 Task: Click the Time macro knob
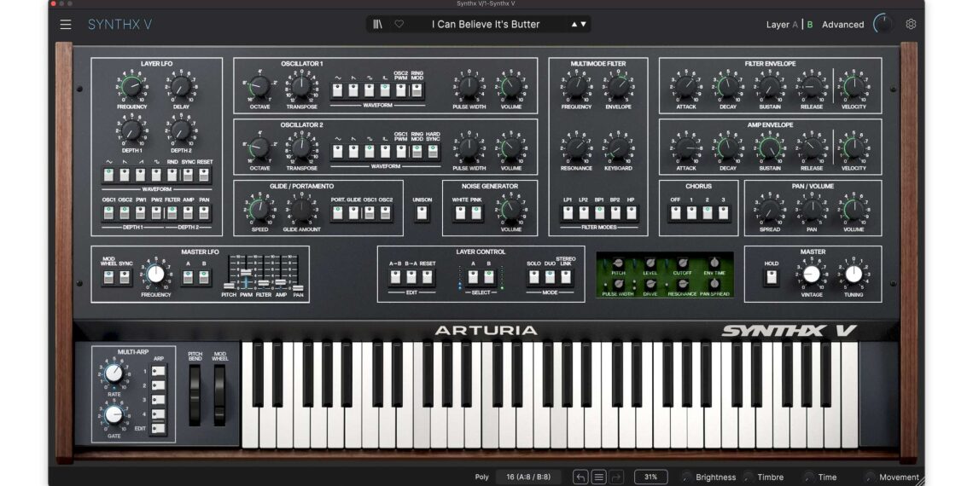point(809,477)
